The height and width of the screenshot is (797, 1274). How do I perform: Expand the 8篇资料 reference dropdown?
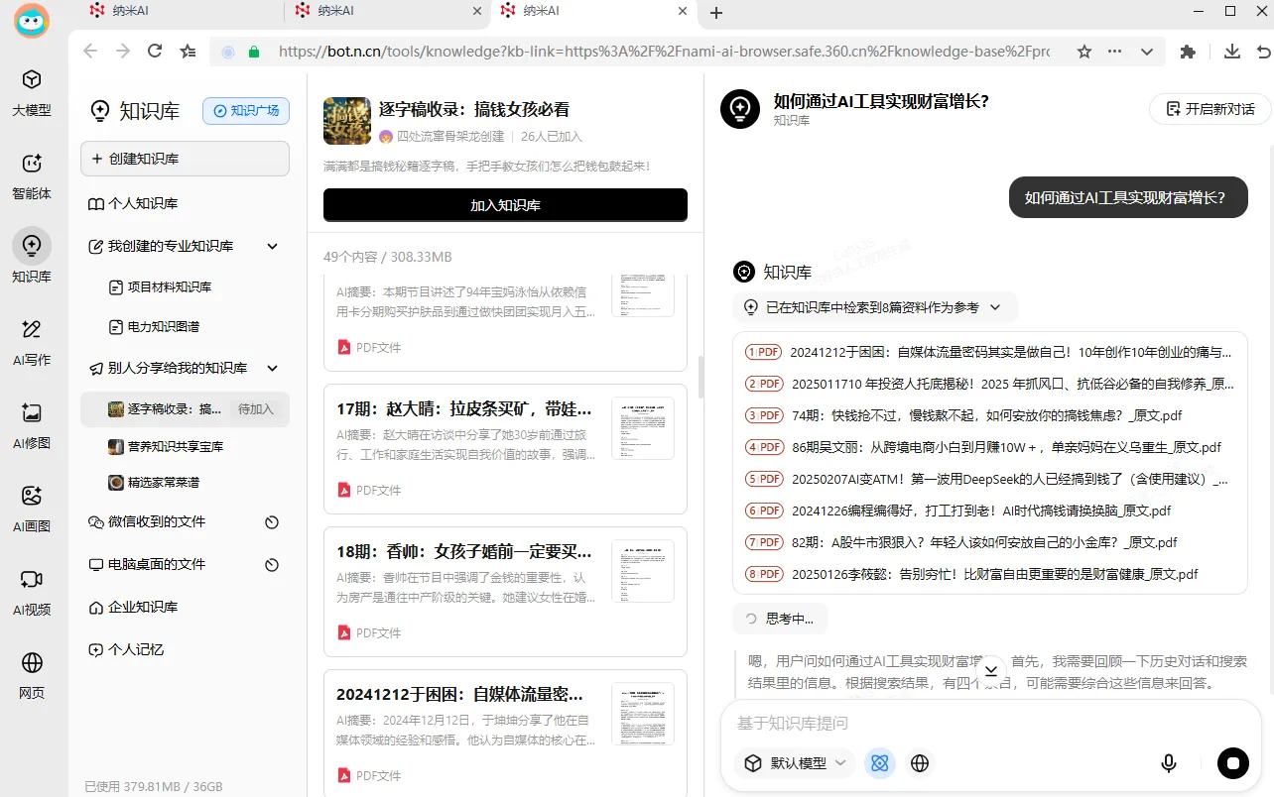coord(995,307)
